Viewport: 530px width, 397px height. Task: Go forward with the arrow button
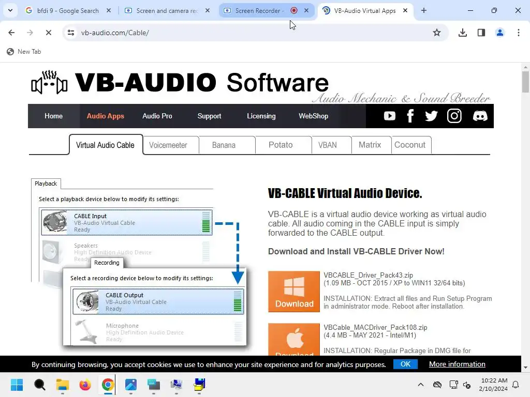point(30,33)
